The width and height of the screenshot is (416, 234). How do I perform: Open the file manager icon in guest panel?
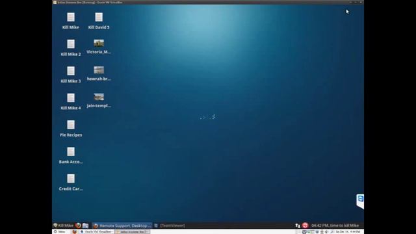click(85, 226)
